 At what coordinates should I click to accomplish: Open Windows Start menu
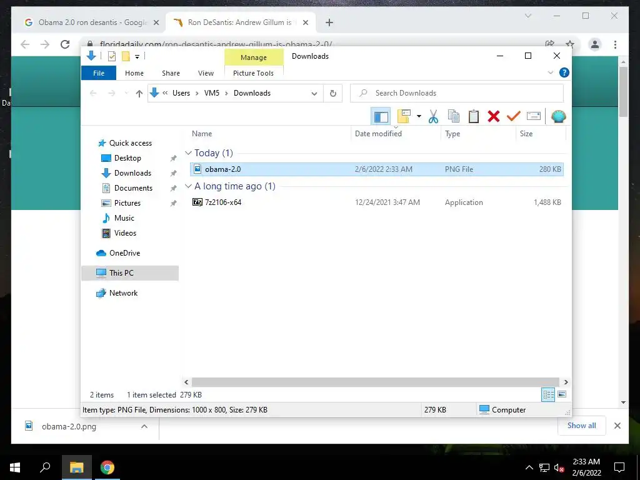(15, 467)
